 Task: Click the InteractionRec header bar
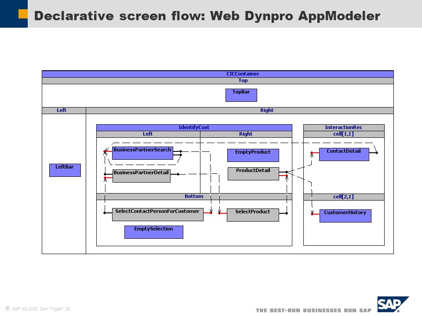(x=344, y=127)
